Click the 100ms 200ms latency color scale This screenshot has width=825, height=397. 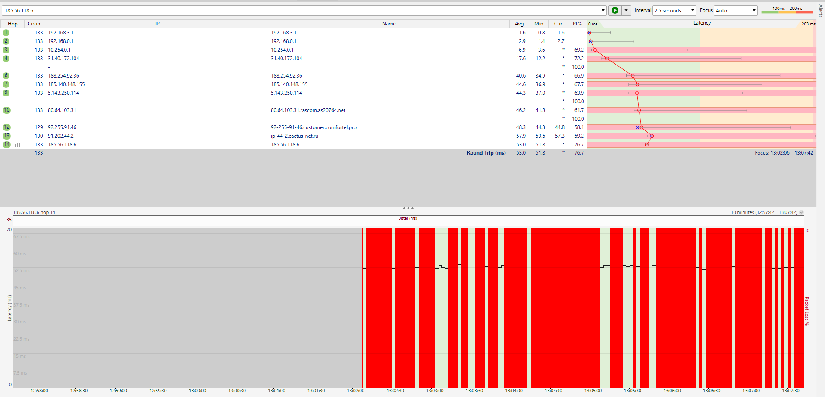[x=787, y=10]
